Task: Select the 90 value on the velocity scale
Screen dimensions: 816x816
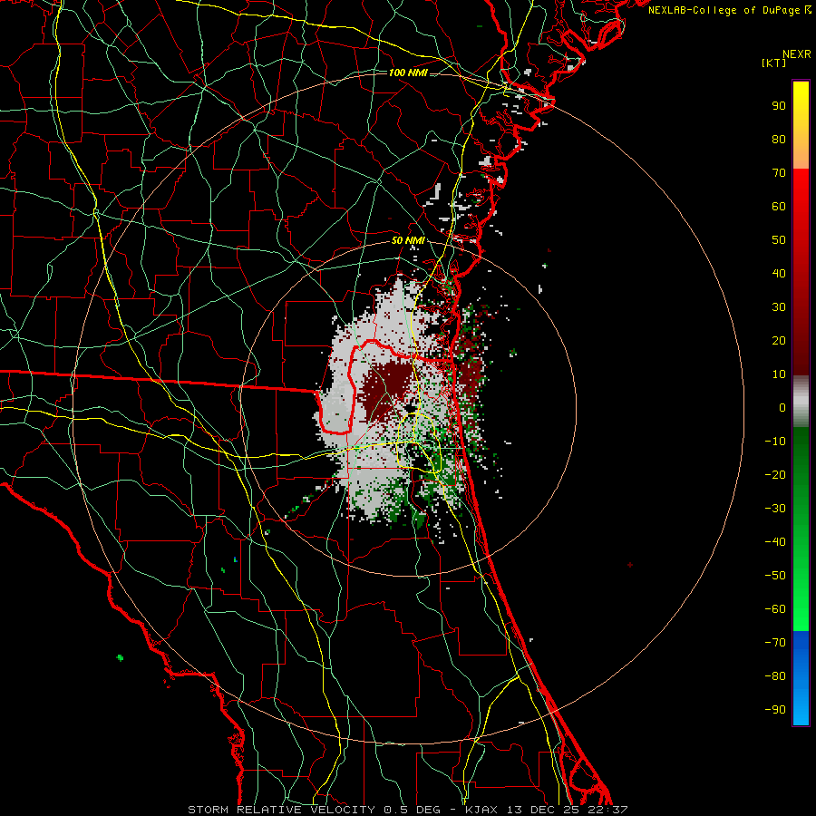Action: [x=779, y=106]
